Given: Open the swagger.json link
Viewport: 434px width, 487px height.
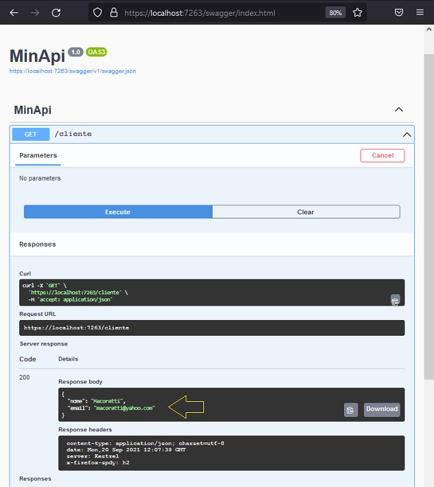Looking at the screenshot, I should pyautogui.click(x=73, y=71).
